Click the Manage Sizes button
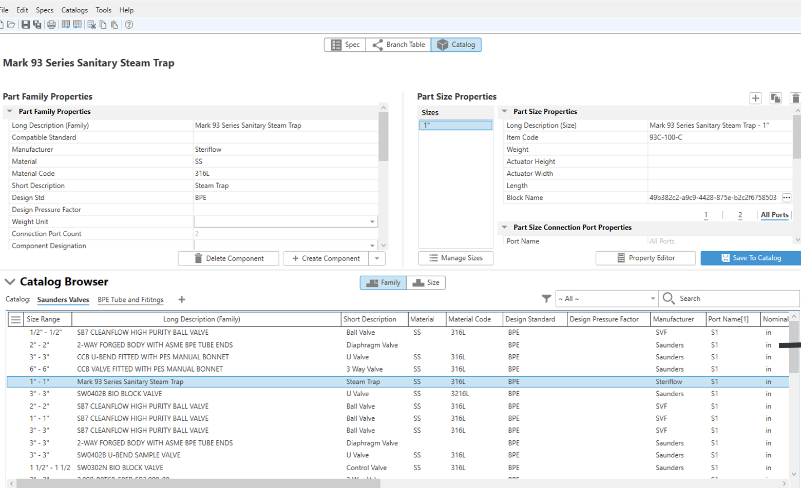Image resolution: width=801 pixels, height=488 pixels. pos(456,258)
